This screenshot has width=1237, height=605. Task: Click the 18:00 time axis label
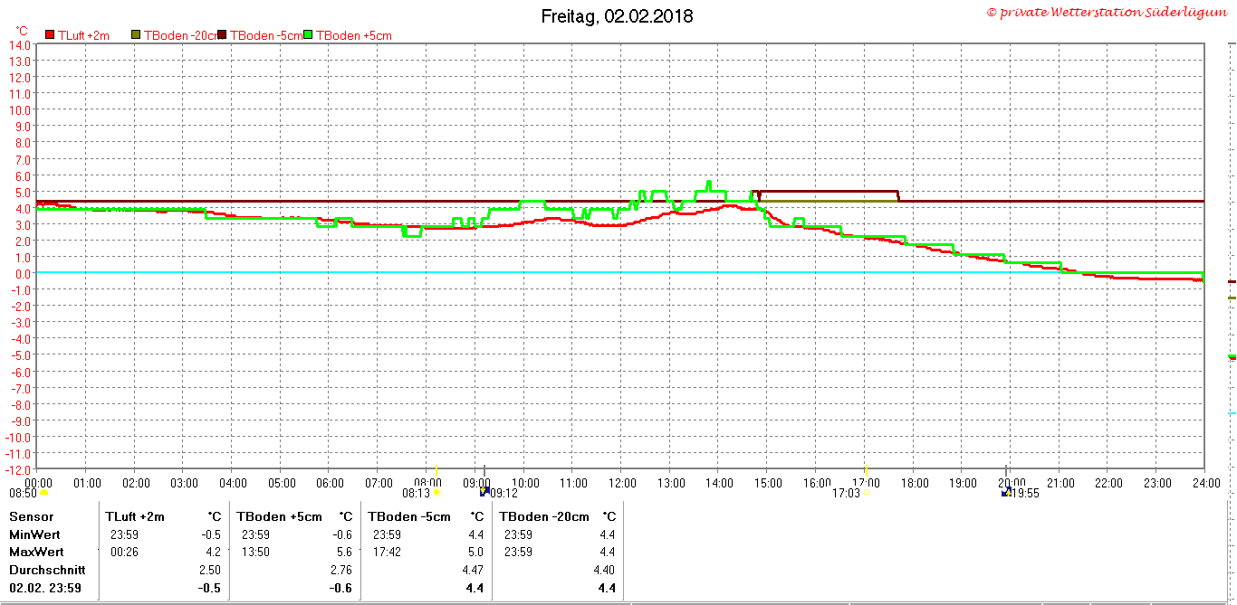pos(914,483)
